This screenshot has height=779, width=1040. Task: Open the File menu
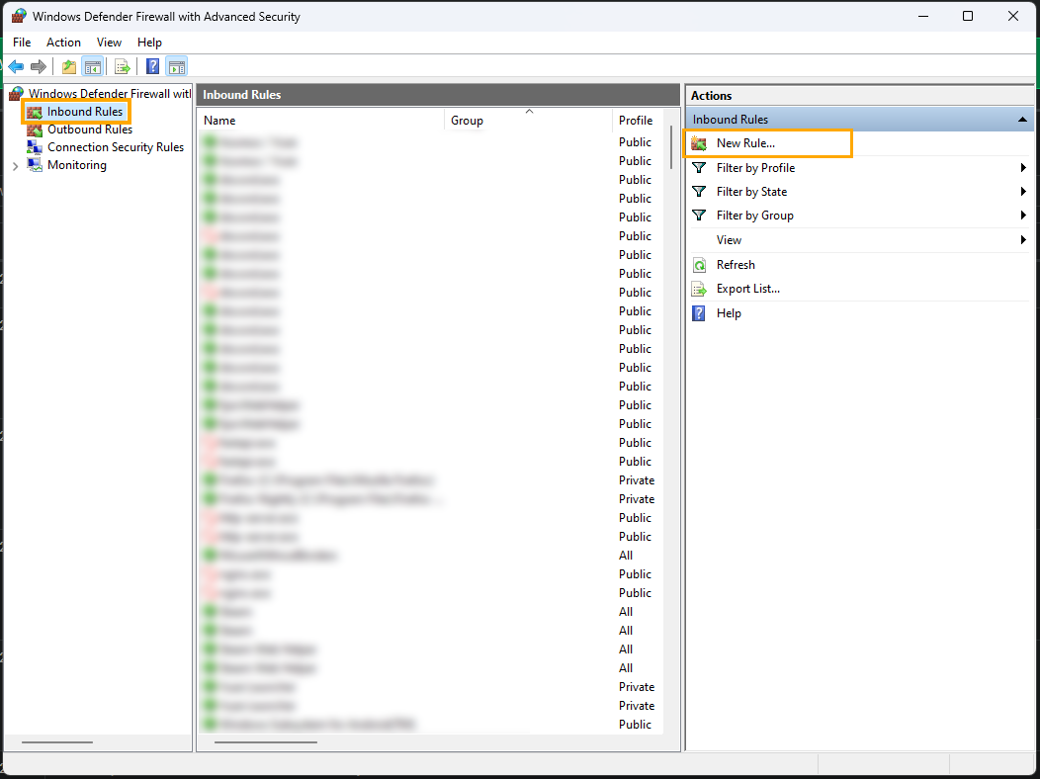(x=22, y=43)
